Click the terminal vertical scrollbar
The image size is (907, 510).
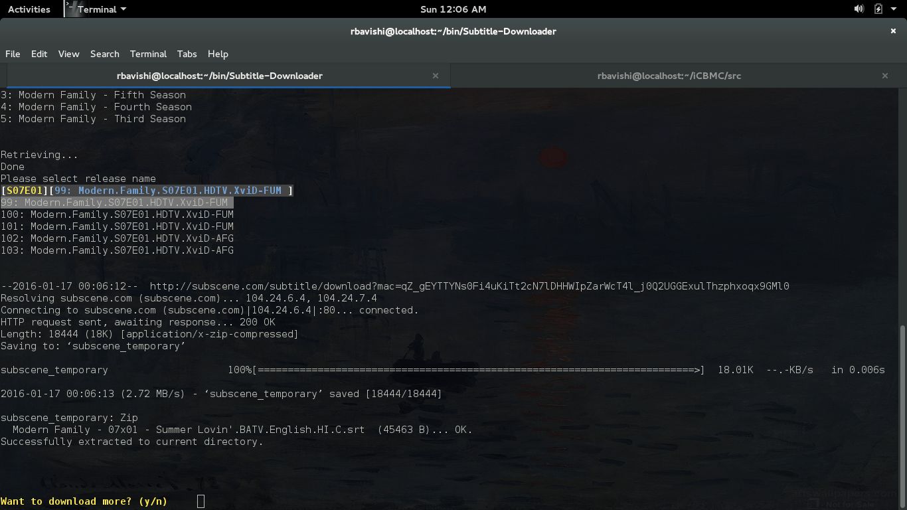902,417
